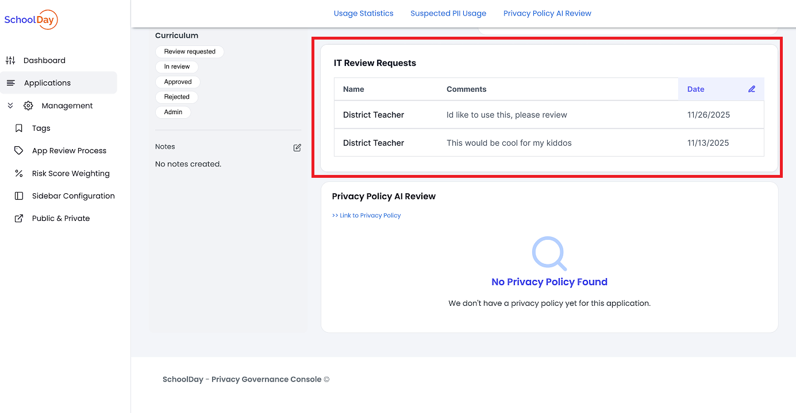
Task: Click the "No notes created." text
Action: click(188, 164)
